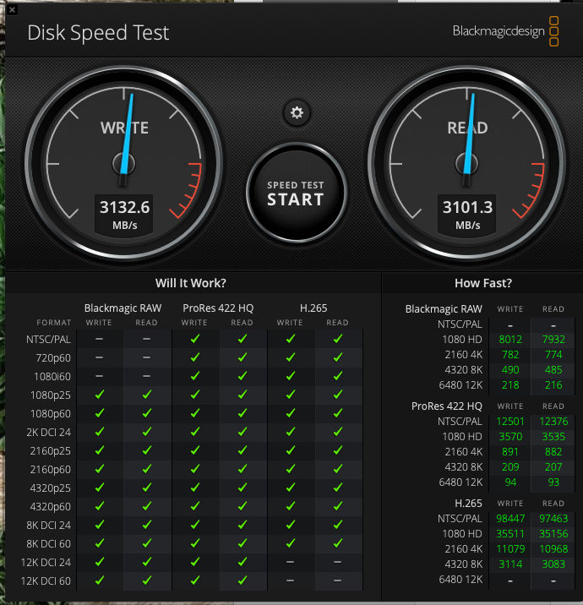Click the 209 ProRes 4320 8K write value
The image size is (583, 605).
(x=510, y=467)
